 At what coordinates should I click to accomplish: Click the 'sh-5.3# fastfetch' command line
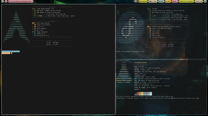pos(122,61)
